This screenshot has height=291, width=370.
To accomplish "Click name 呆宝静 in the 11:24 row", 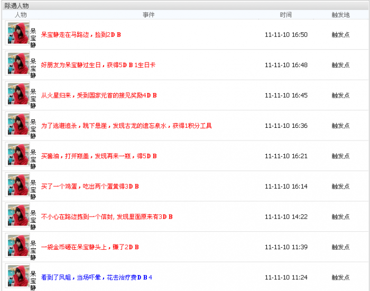I will [33, 281].
